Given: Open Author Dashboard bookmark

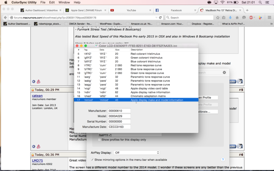Looking at the screenshot, I should pyautogui.click(x=17, y=24).
